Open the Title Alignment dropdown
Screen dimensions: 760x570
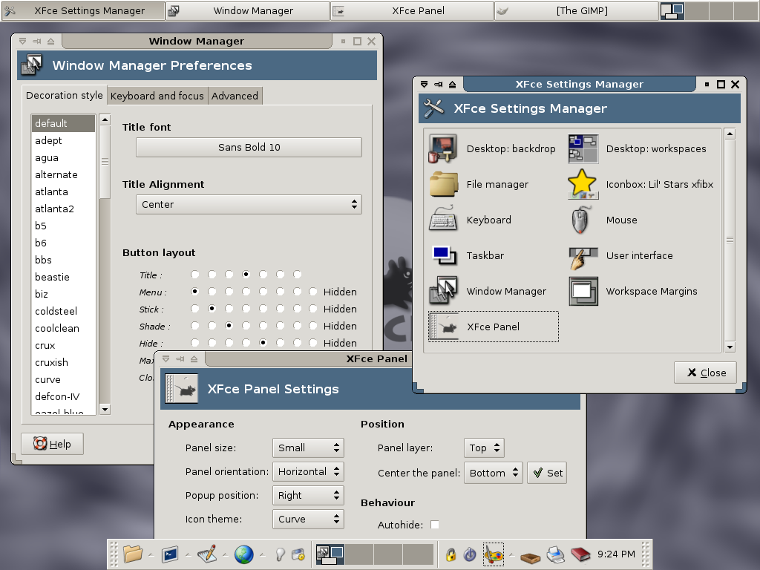click(x=249, y=204)
